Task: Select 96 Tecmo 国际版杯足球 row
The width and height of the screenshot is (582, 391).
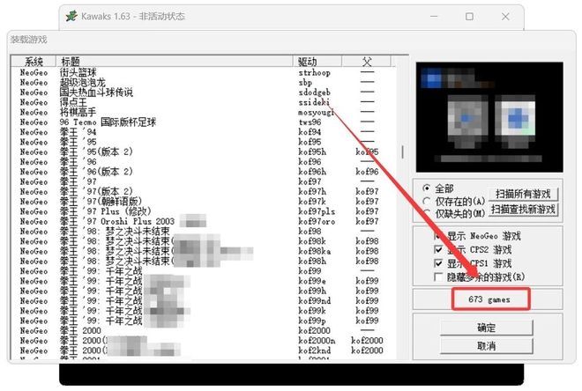Action: click(203, 122)
